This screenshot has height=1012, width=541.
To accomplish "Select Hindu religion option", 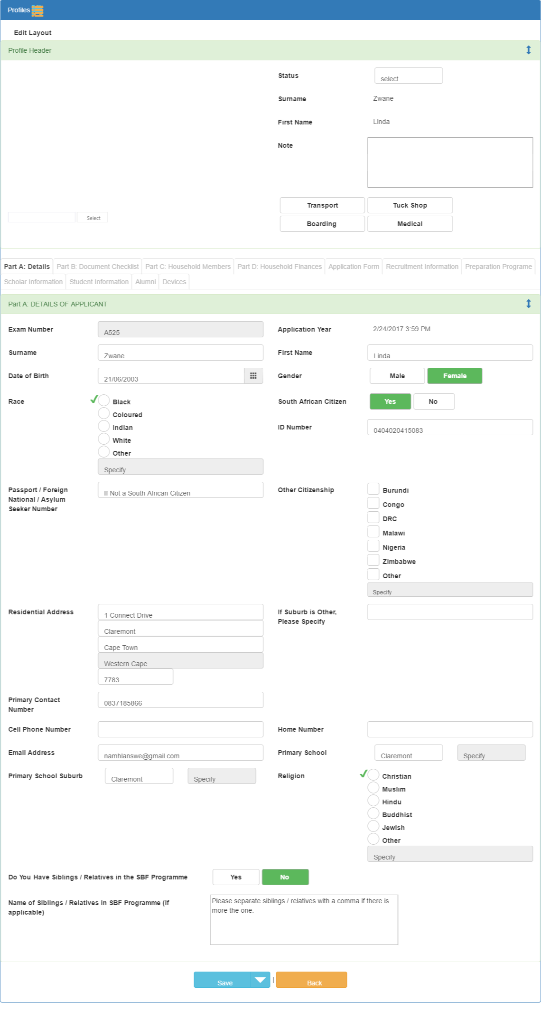I will click(x=373, y=801).
